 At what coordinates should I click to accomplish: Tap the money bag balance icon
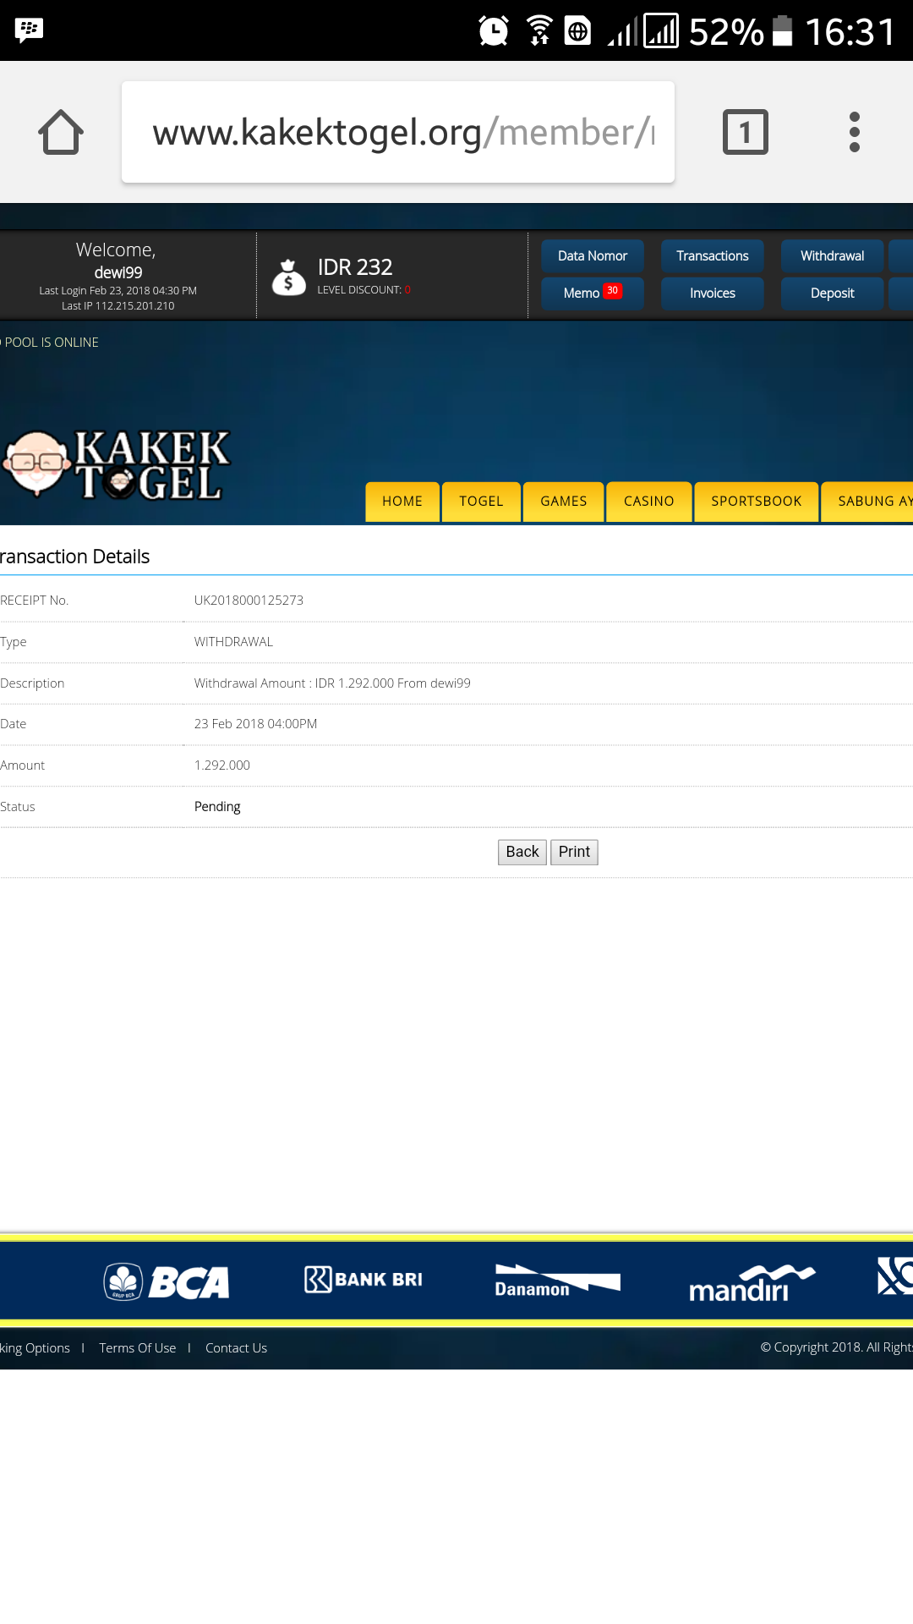click(x=288, y=277)
